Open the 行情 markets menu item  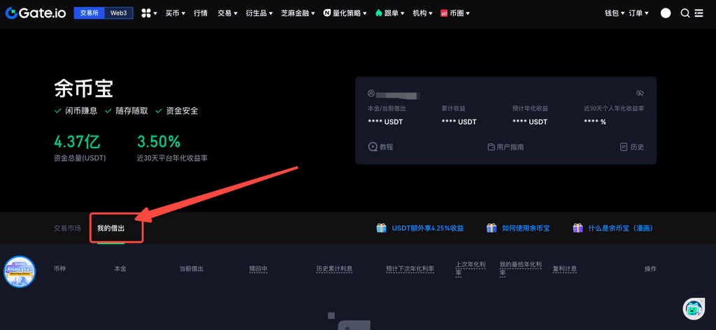pos(201,13)
